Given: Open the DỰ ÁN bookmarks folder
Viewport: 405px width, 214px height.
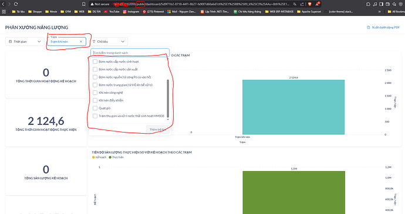Looking at the screenshot, I should click(x=95, y=12).
